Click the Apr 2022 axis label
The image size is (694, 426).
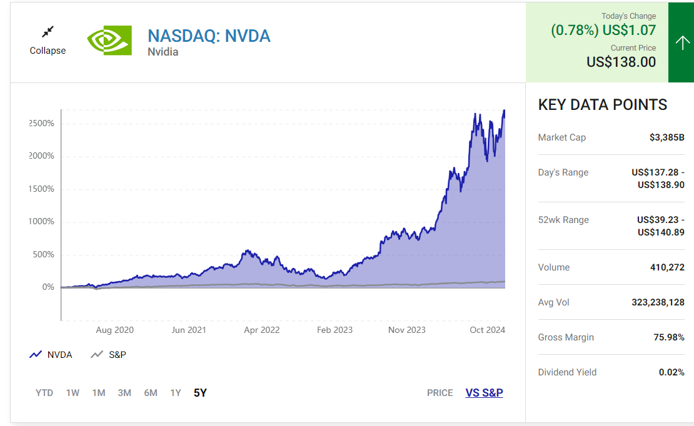[x=261, y=330]
